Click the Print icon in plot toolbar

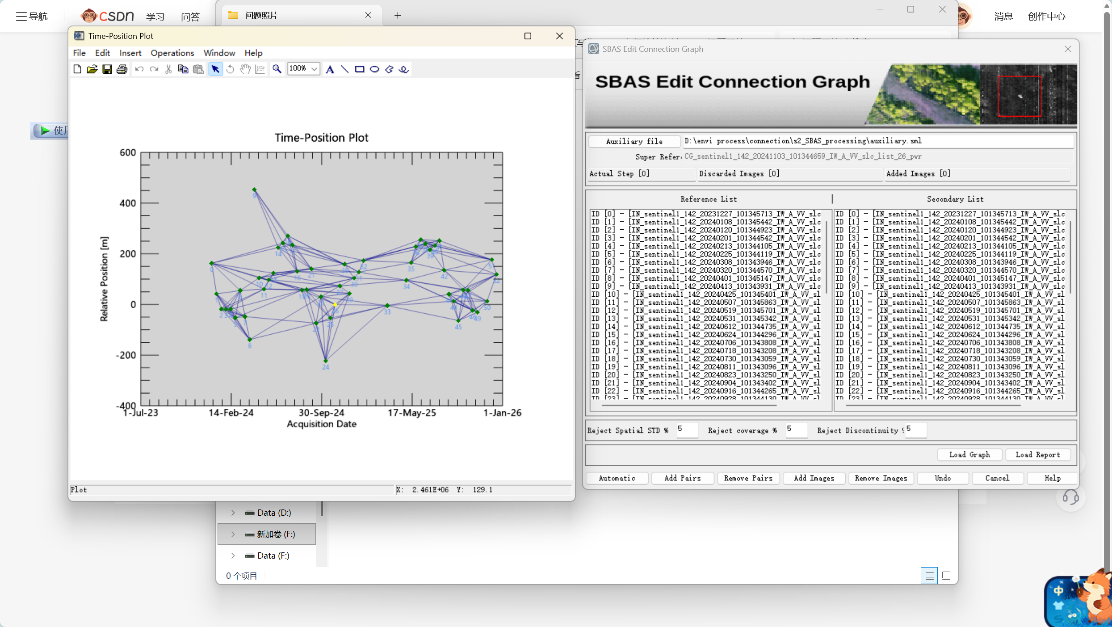[122, 69]
